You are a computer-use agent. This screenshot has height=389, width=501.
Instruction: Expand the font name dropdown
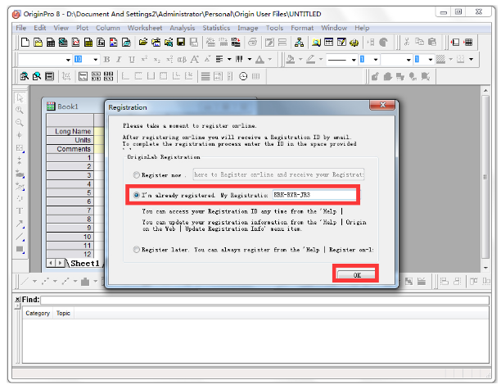(68, 60)
